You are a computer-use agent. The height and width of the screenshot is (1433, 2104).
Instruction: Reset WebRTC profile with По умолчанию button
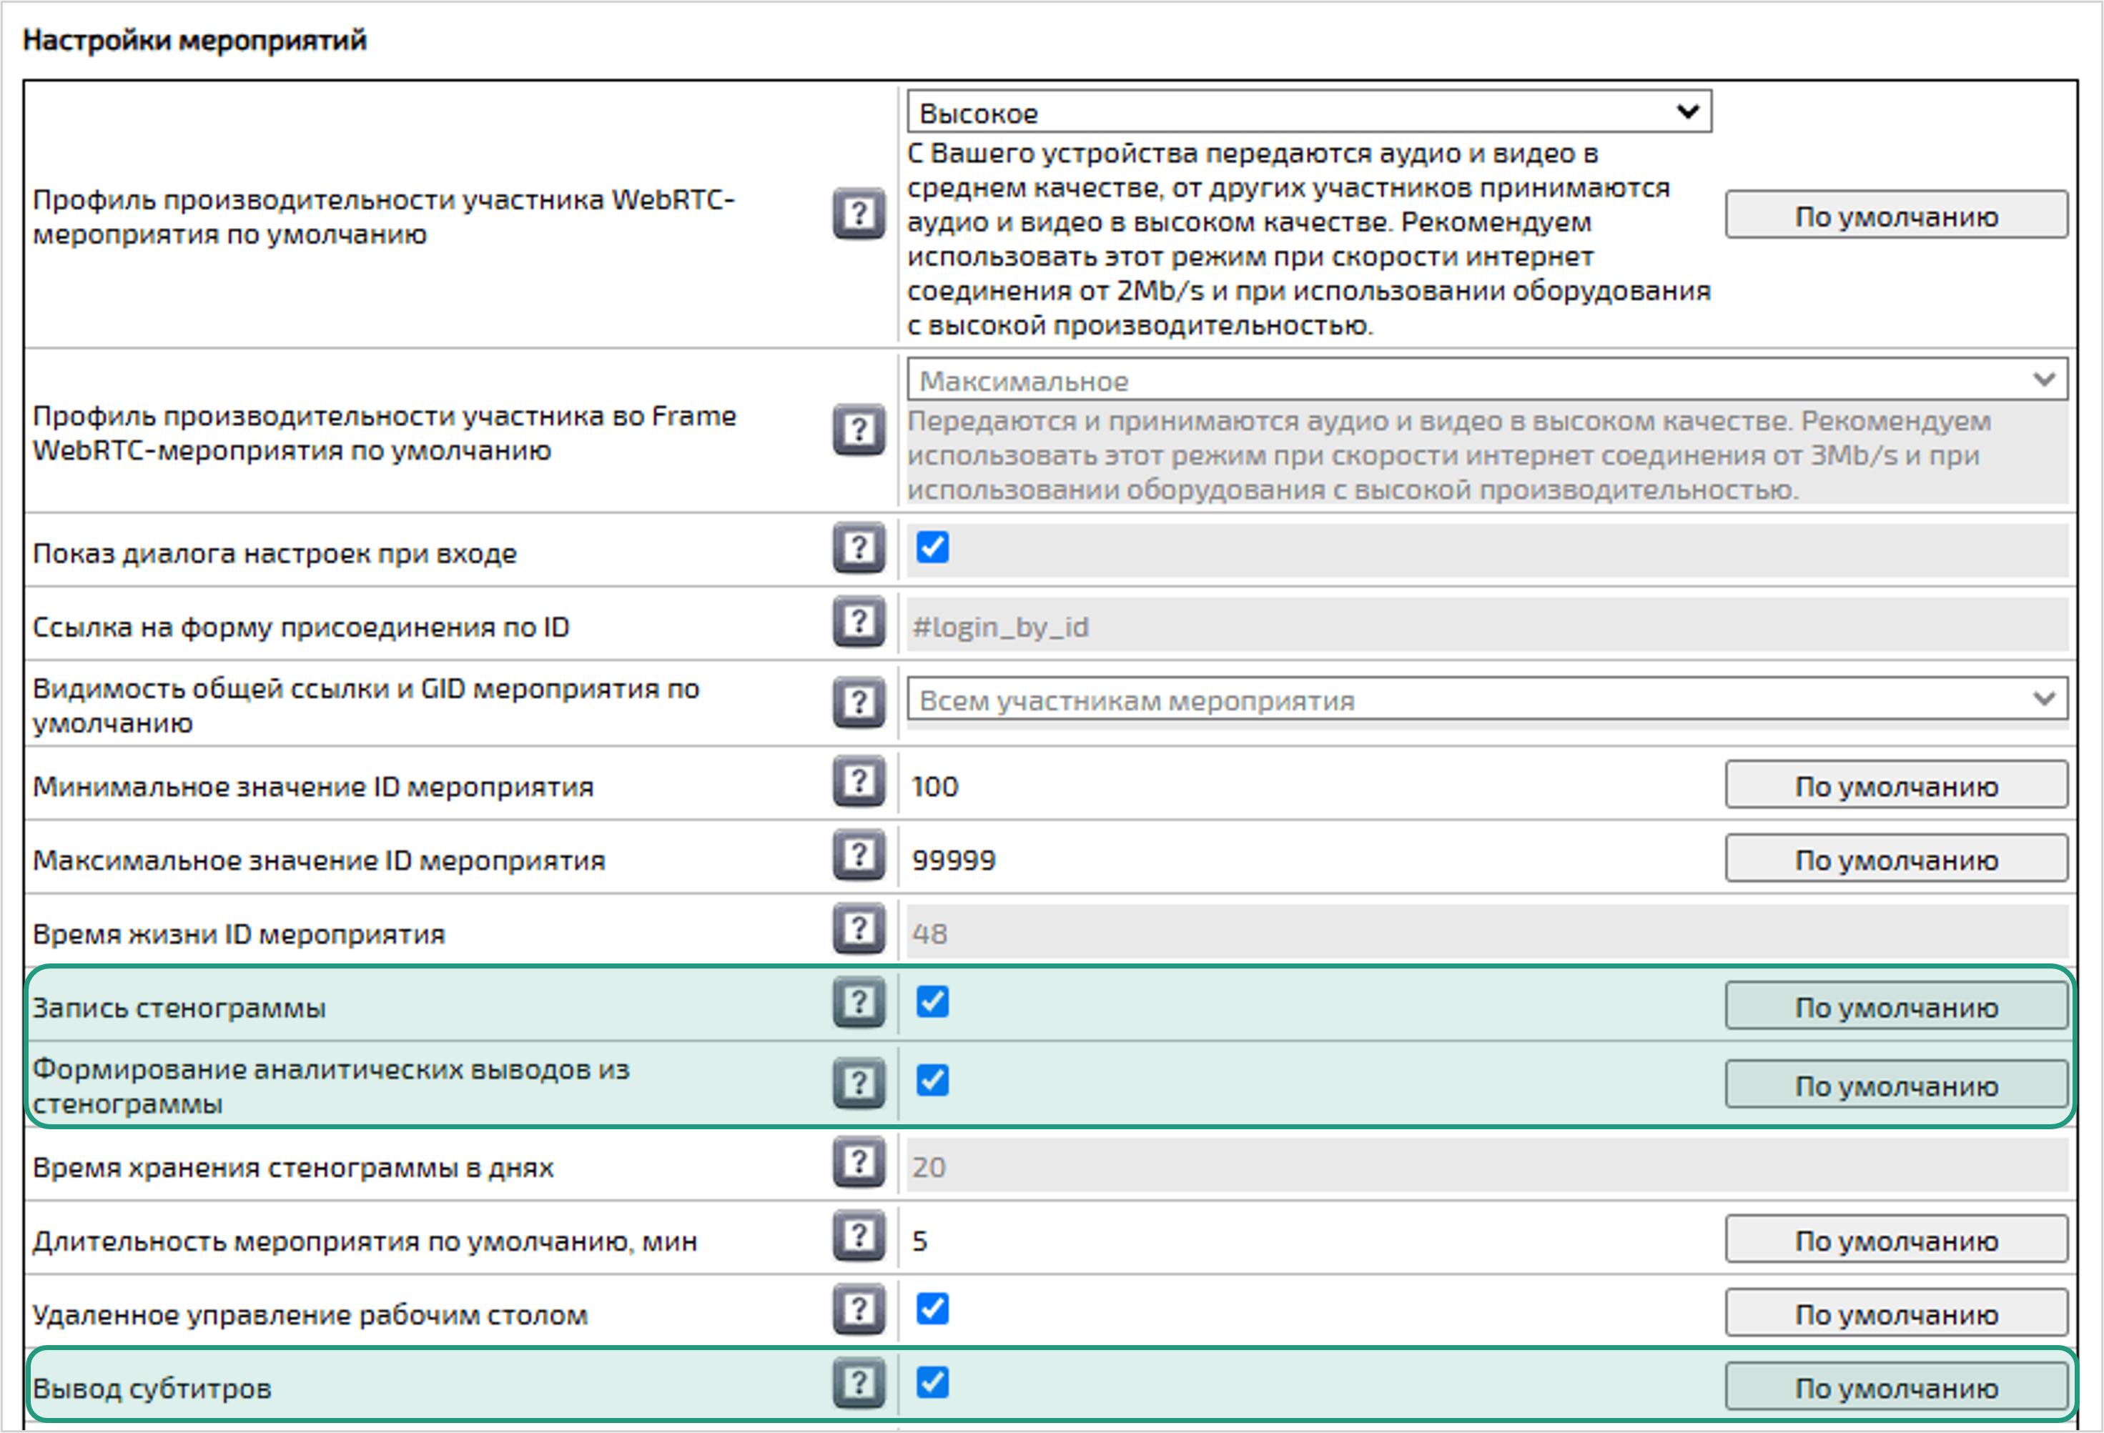pyautogui.click(x=1896, y=215)
